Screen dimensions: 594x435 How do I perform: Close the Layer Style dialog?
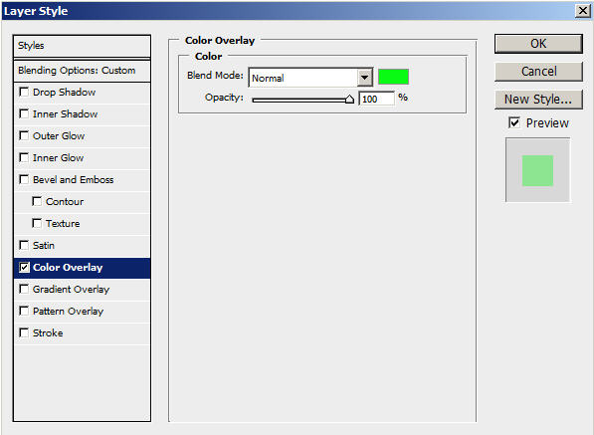pyautogui.click(x=582, y=11)
